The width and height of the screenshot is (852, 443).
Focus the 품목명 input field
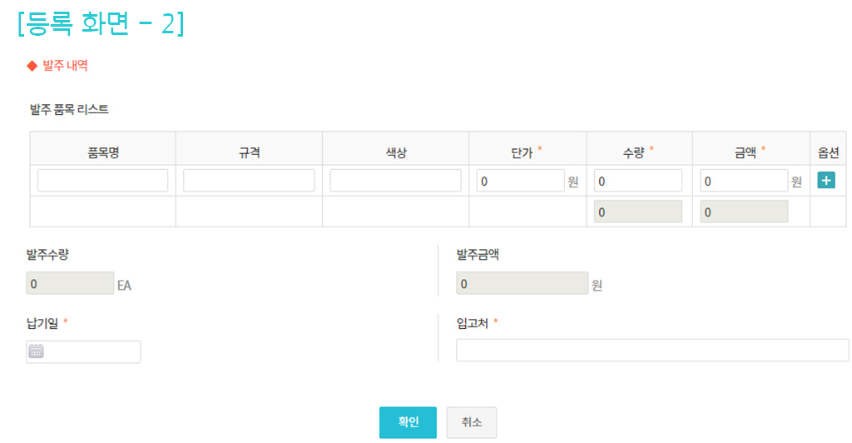point(102,181)
